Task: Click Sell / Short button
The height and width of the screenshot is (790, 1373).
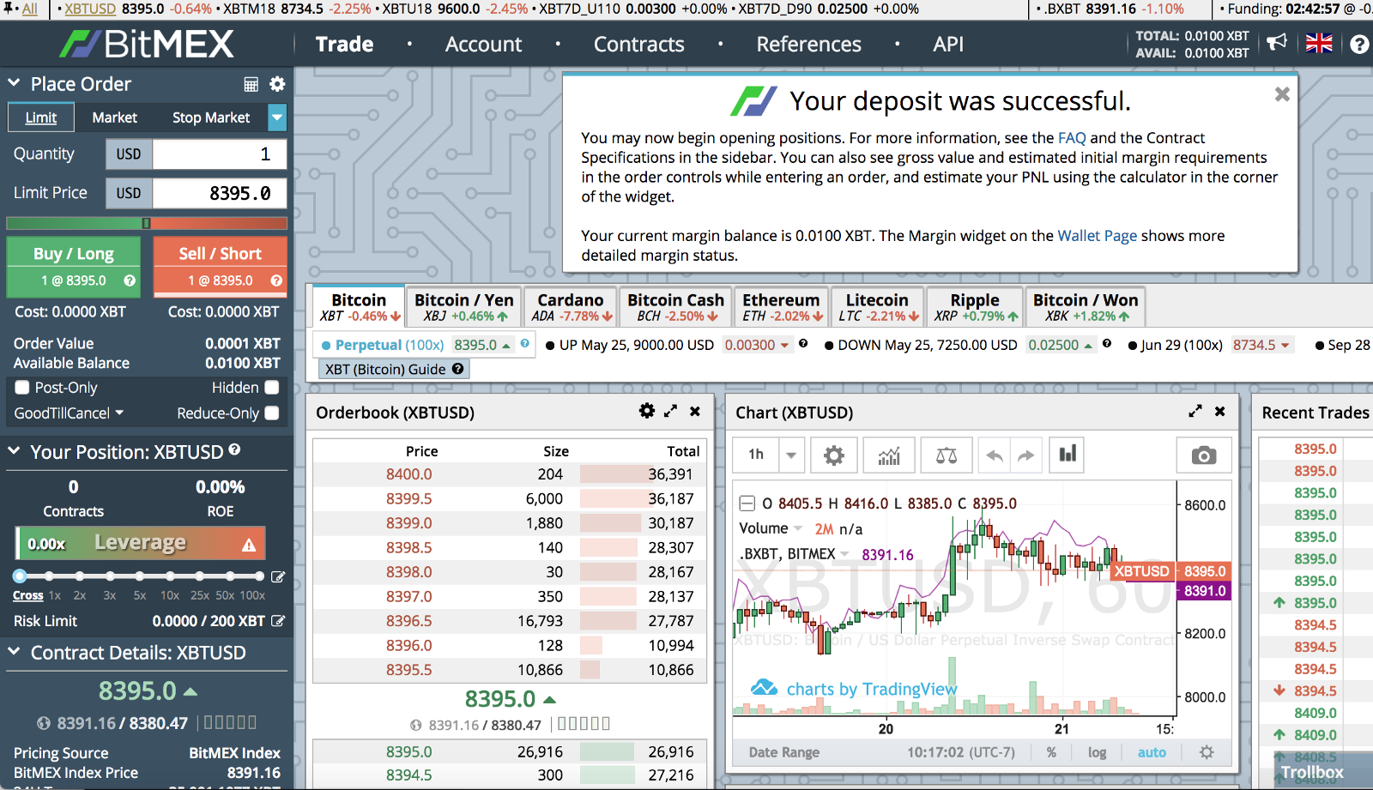Action: point(221,266)
